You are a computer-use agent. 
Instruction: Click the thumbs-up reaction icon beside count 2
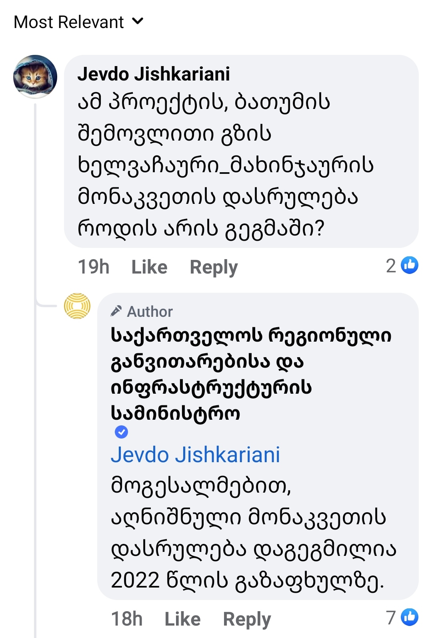coord(410,265)
